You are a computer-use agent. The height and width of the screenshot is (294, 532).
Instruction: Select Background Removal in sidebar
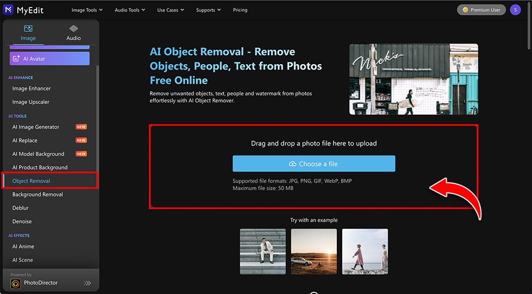[x=38, y=195]
